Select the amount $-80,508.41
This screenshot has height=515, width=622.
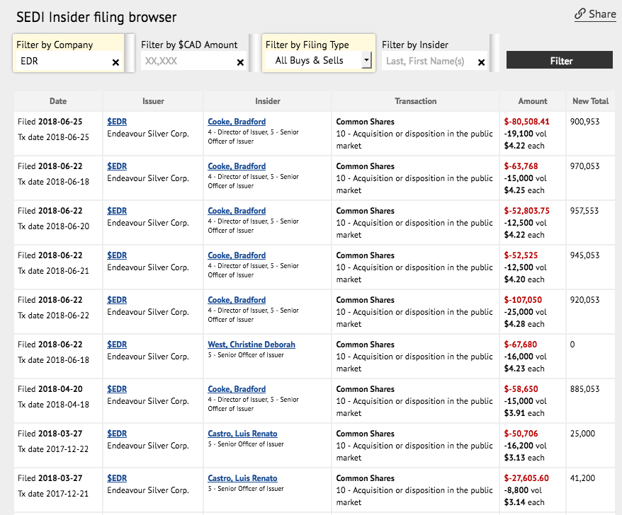click(x=526, y=122)
